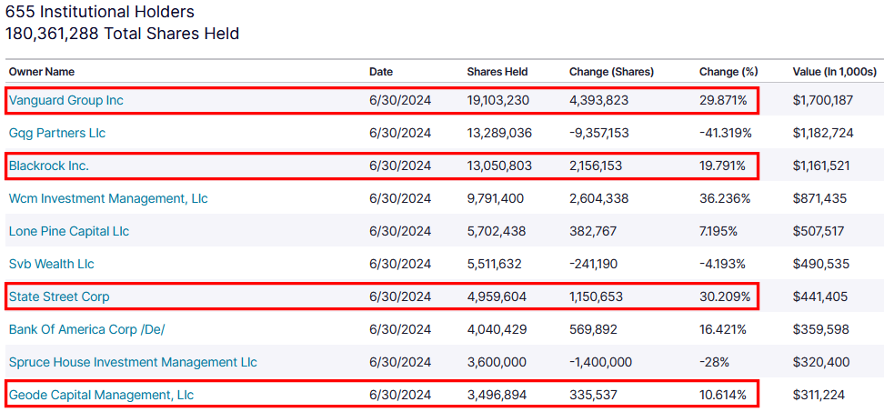This screenshot has width=884, height=412.
Task: Select the 29.871% change value
Action: 723,101
